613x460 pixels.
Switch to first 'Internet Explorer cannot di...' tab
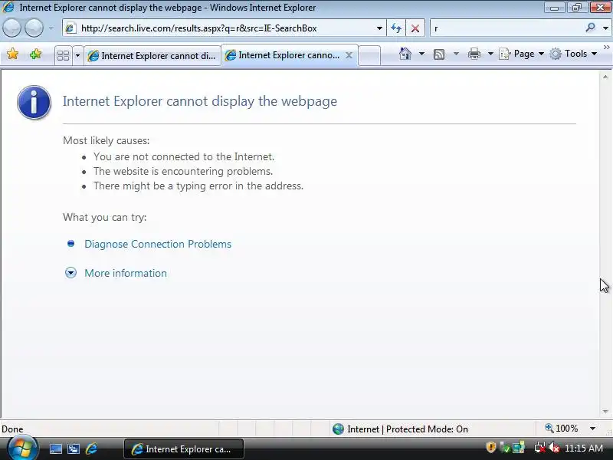152,56
